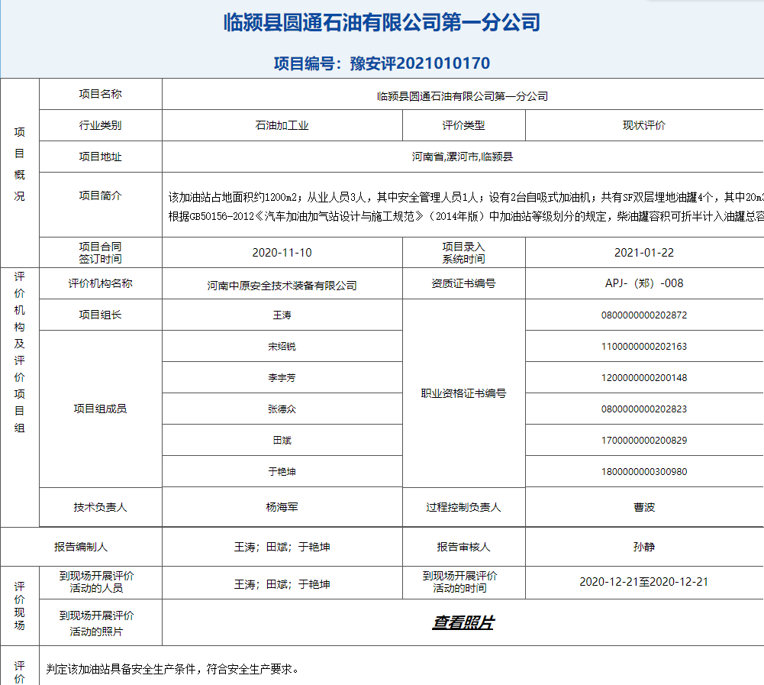
Task: Click the 项目概况 section header
Action: pyautogui.click(x=20, y=164)
